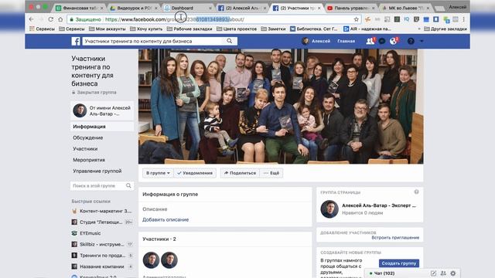495x278 pixels.
Task: Click Поделиться share button
Action: coord(240,173)
